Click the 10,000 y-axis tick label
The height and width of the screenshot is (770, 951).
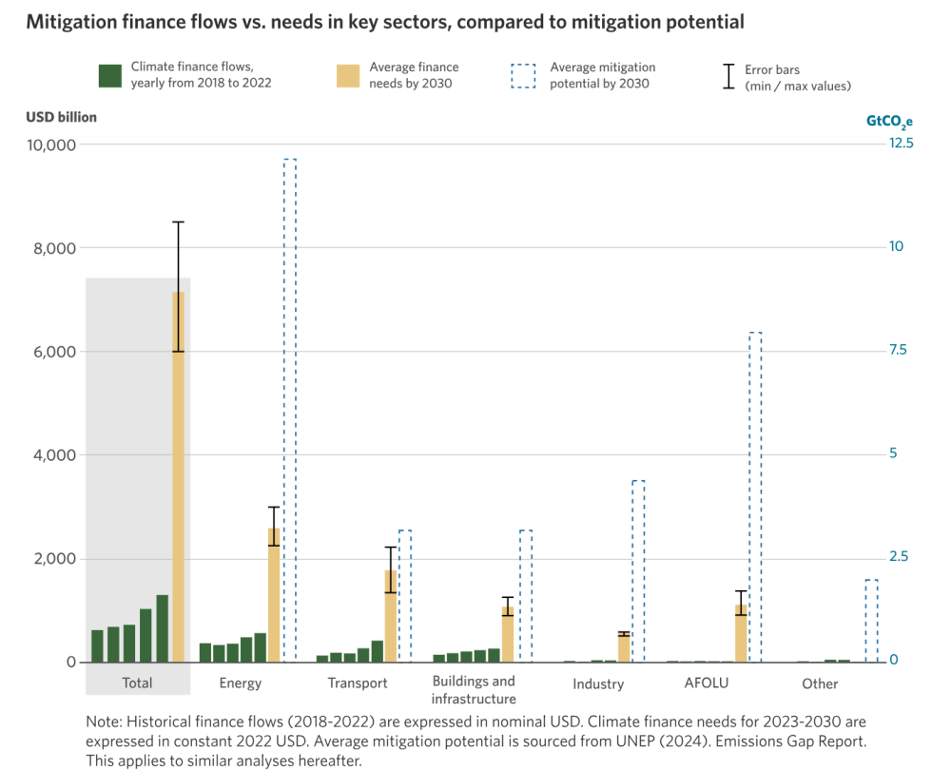coord(51,144)
